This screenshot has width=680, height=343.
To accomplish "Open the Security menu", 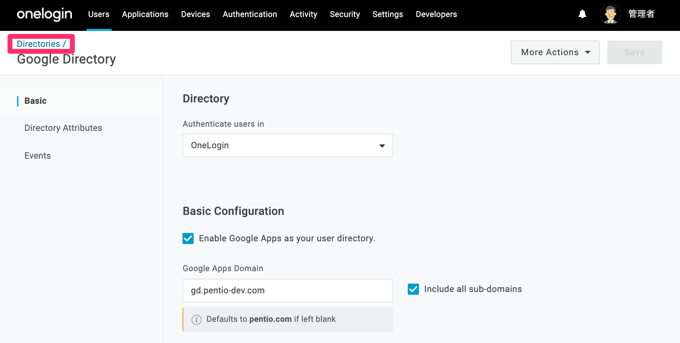I will [x=345, y=14].
